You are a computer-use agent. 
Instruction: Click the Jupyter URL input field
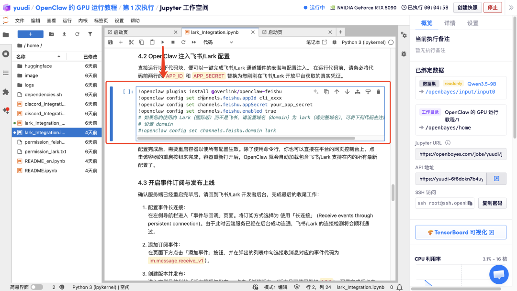[461, 154]
